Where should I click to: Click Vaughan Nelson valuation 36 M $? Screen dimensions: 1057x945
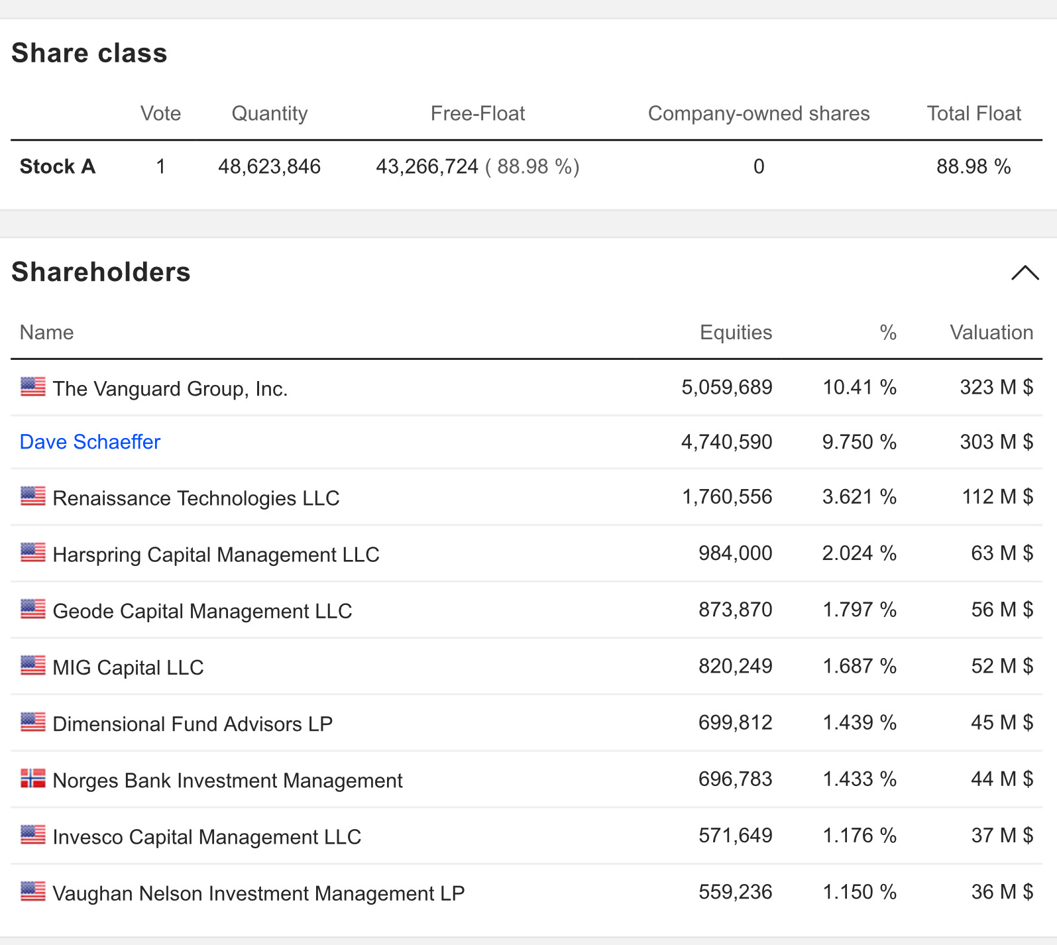pyautogui.click(x=1002, y=892)
